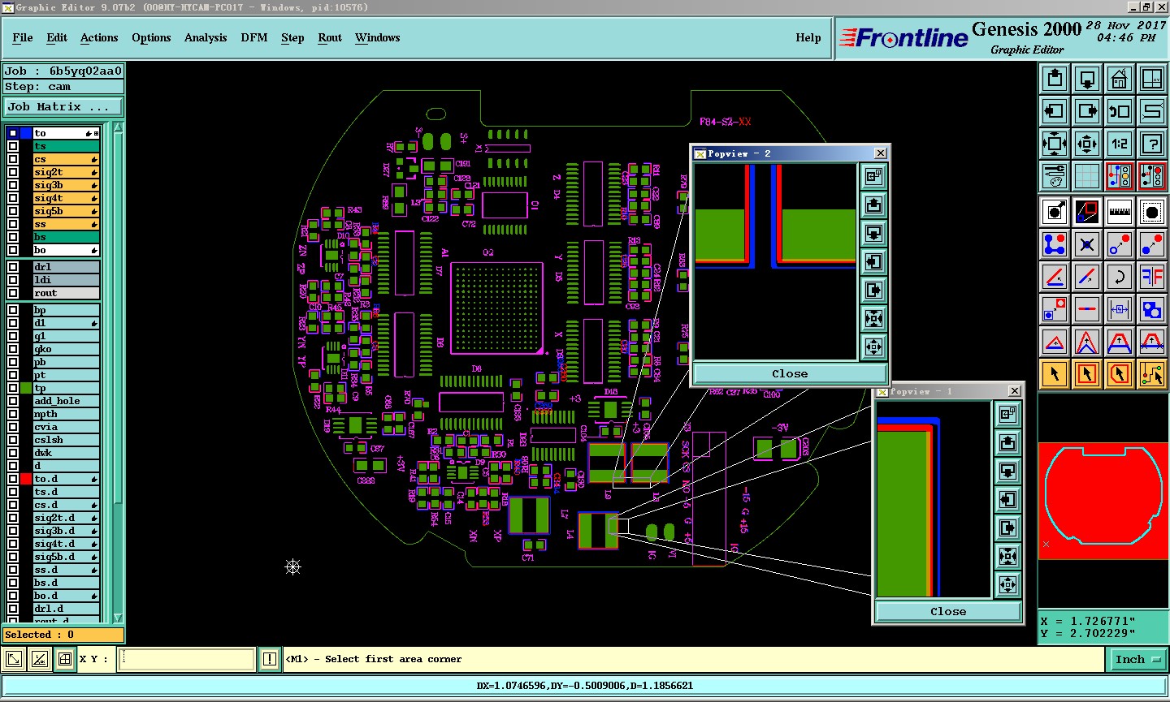Click the Job Matrix button
Screen dimensions: 1170x702
63,107
